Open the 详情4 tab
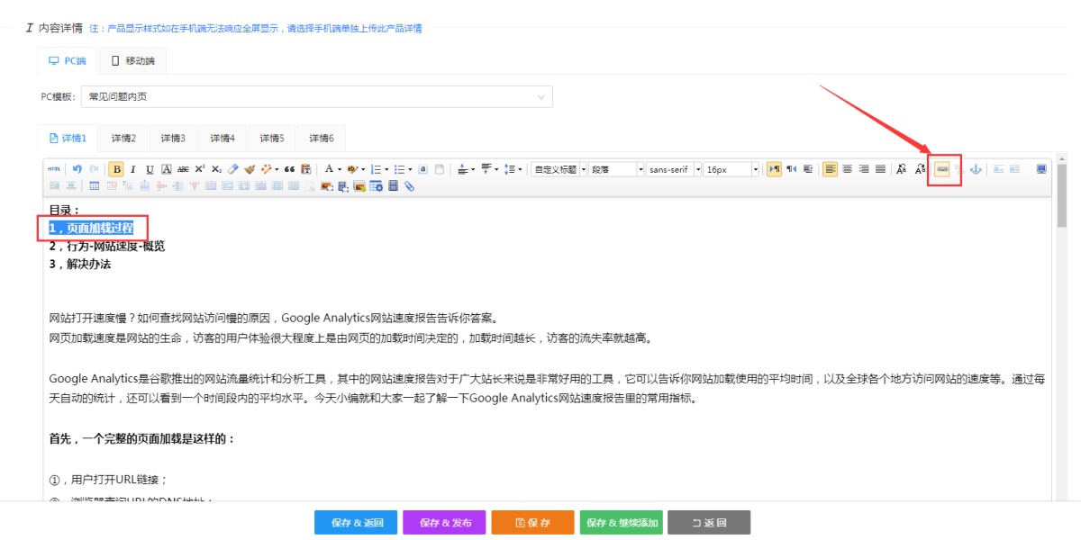Image resolution: width=1081 pixels, height=540 pixels. 223,139
